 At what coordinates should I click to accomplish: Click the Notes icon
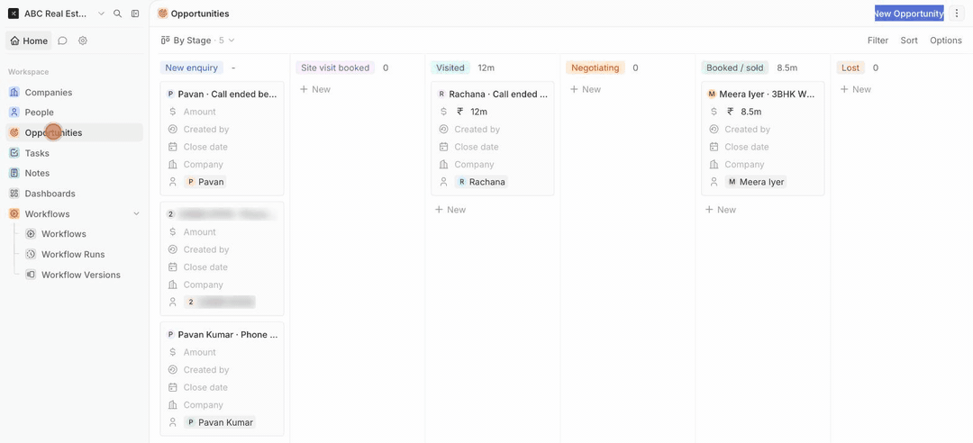point(14,173)
